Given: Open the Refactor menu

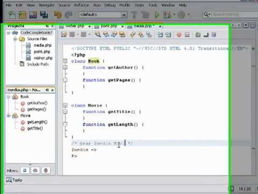Looking at the screenshot, I should (81, 5).
